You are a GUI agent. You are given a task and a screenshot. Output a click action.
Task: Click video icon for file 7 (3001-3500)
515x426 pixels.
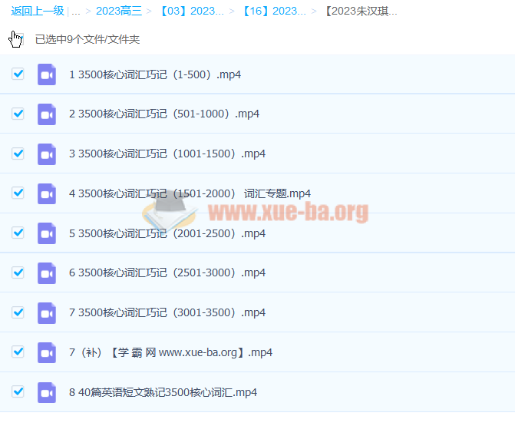tap(47, 312)
